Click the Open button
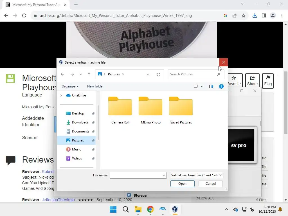This screenshot has width=288, height=216. 182,184
